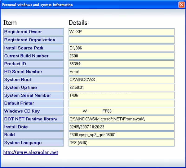This screenshot has height=168, width=186.
Task: Select the Default Printer label
Action: pyautogui.click(x=33, y=103)
